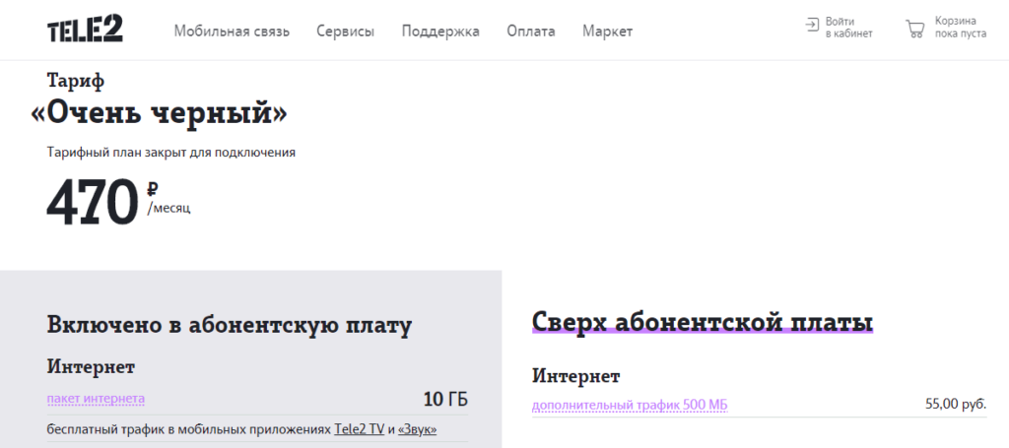Image resolution: width=1009 pixels, height=448 pixels.
Task: Go to the Поддержка section
Action: click(x=440, y=32)
